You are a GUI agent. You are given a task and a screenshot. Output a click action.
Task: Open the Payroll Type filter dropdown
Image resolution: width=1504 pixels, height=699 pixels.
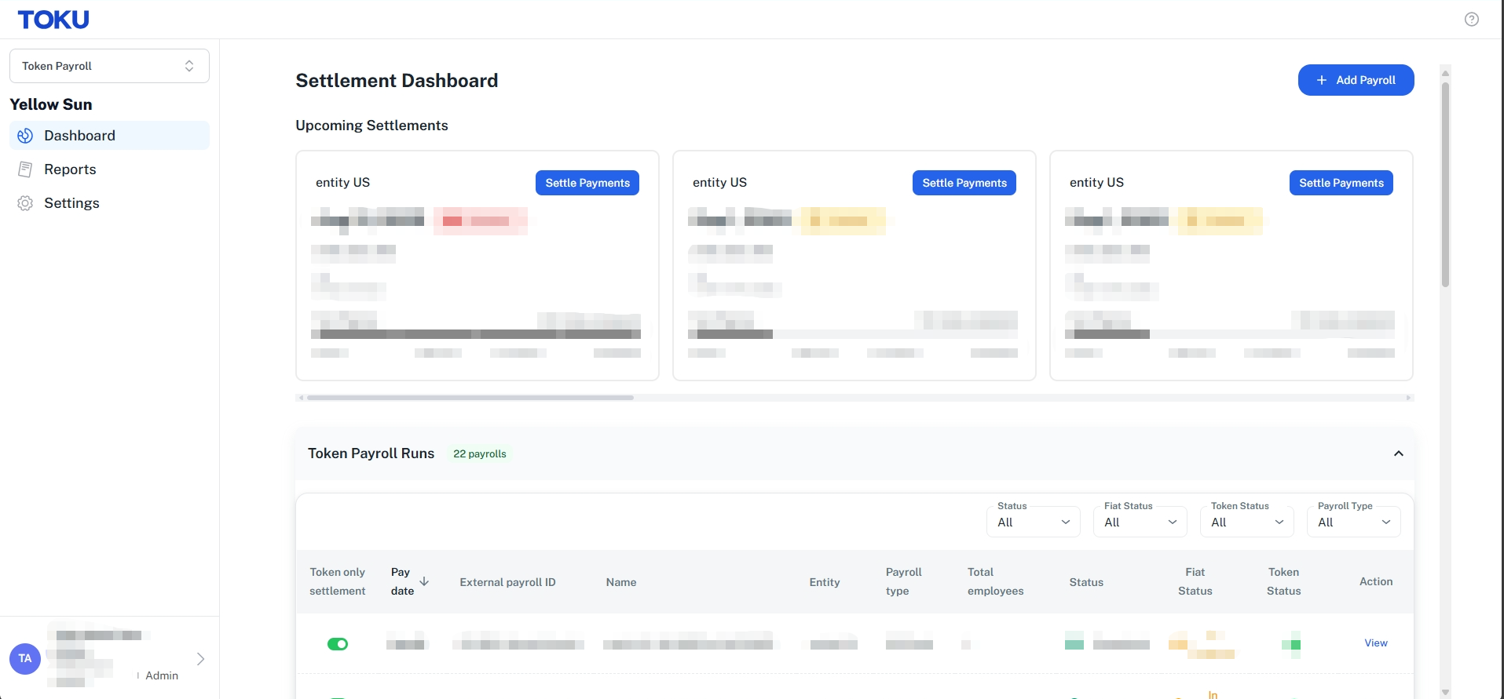[x=1354, y=522]
